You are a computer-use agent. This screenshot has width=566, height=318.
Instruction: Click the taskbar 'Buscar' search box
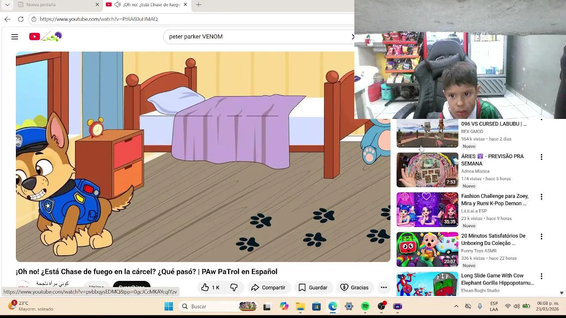tap(218, 307)
